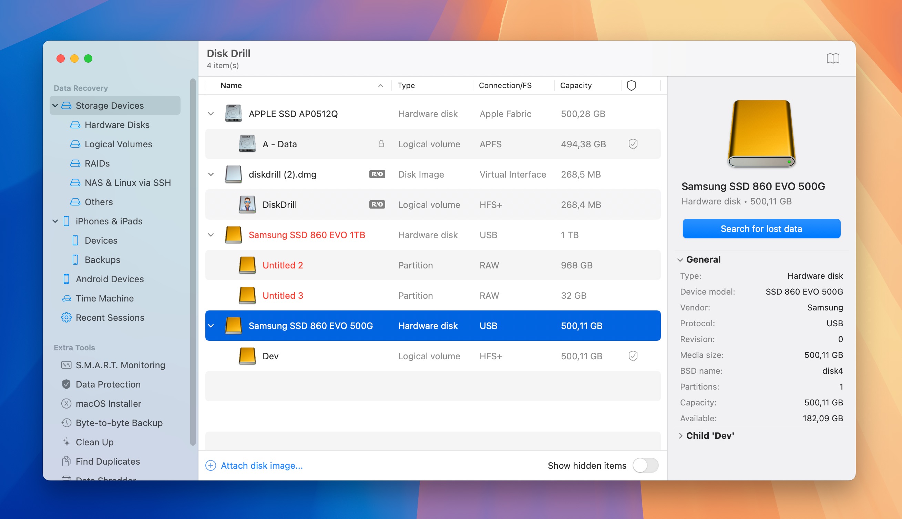This screenshot has width=902, height=519.
Task: Click the 182,09 GB Available value
Action: coord(822,418)
